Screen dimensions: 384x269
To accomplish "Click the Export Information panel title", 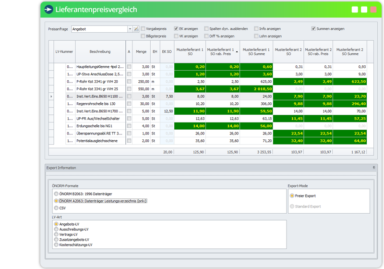I will click(x=61, y=168).
